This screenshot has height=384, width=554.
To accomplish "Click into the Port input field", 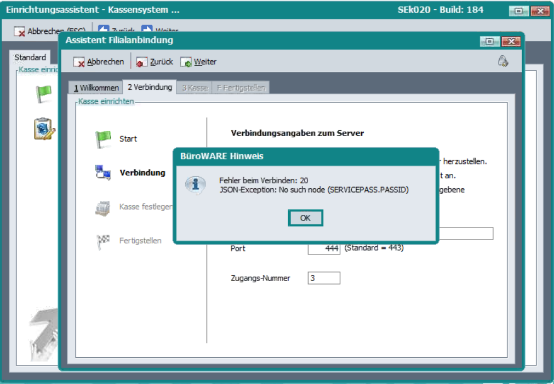I will [x=324, y=248].
